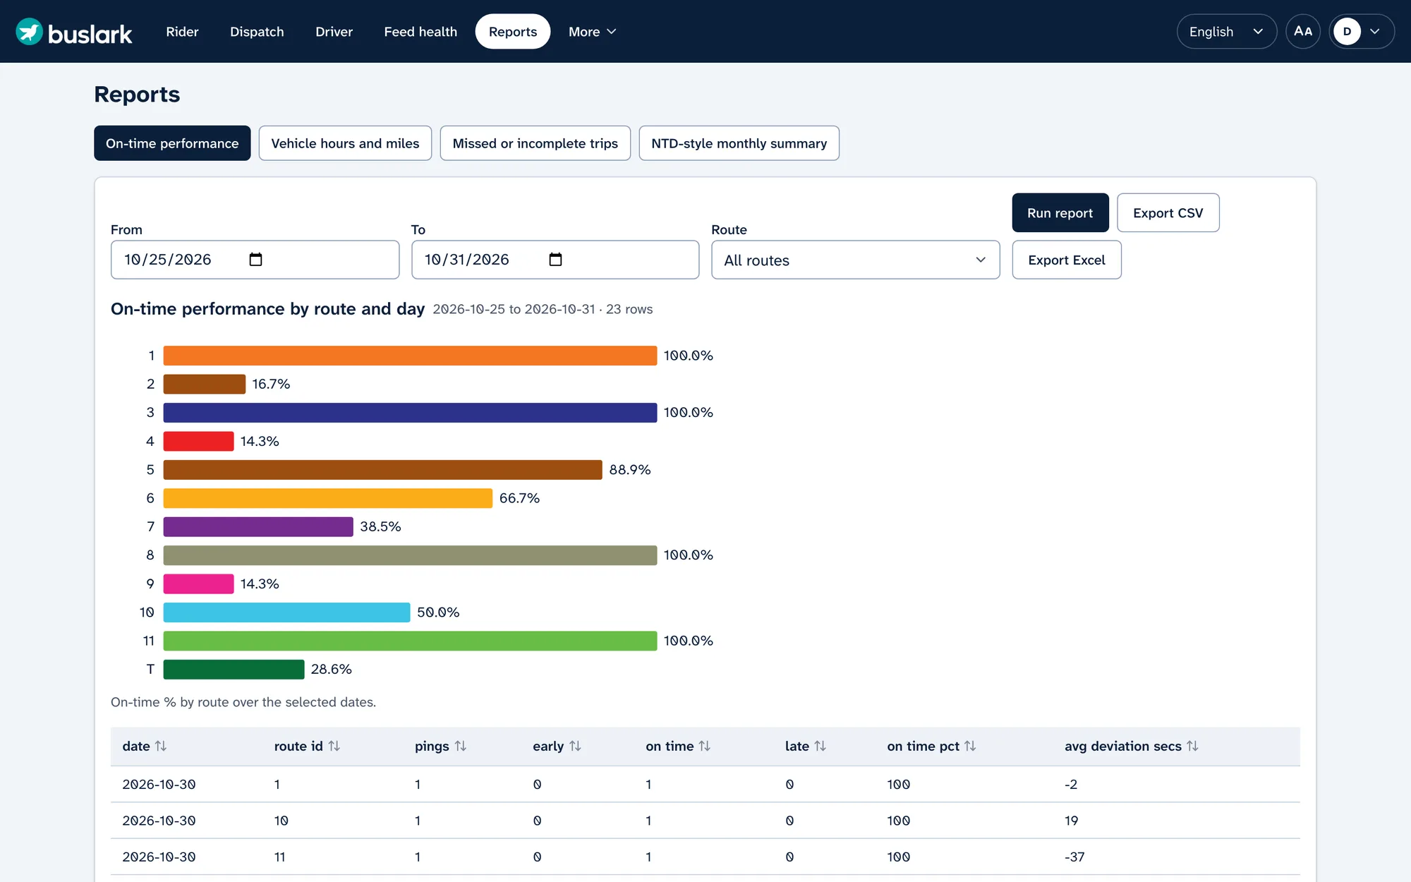Open the All routes dropdown

tap(855, 260)
